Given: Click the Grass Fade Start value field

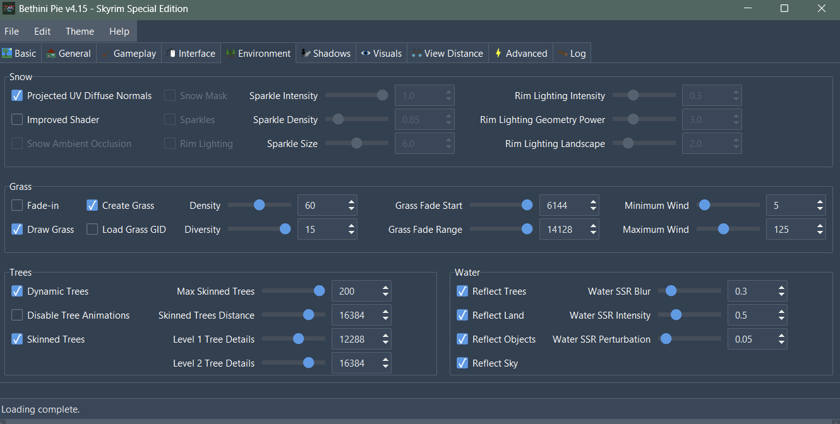Looking at the screenshot, I should 561,206.
